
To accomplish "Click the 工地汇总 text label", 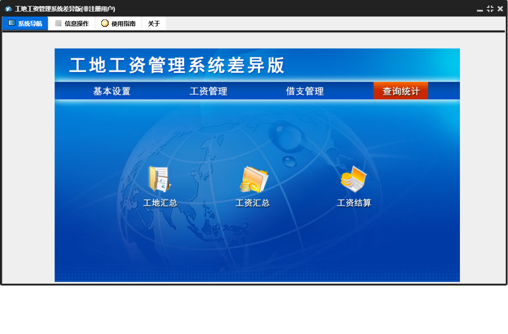I will 160,203.
